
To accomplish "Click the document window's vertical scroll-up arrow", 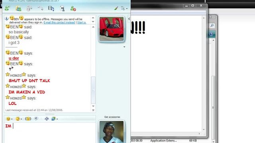I will pos(204,18).
